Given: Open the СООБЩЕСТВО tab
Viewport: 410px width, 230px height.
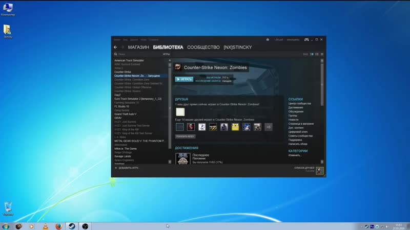Looking at the screenshot, I should (203, 47).
